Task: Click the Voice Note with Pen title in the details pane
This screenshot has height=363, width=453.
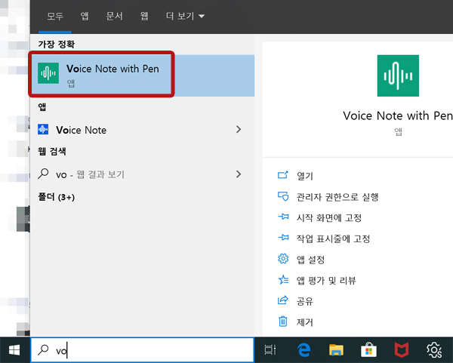Action: point(398,115)
